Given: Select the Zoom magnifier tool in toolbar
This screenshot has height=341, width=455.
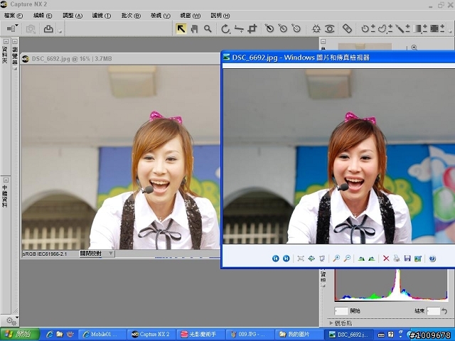Looking at the screenshot, I should tap(208, 28).
